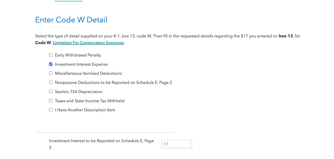Check the Early Withdrawal Penalty checkbox

point(51,55)
